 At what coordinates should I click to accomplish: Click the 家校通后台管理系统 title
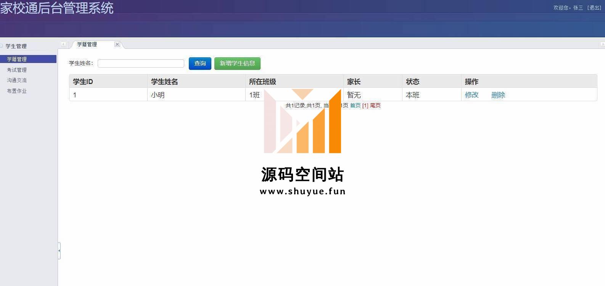point(57,8)
